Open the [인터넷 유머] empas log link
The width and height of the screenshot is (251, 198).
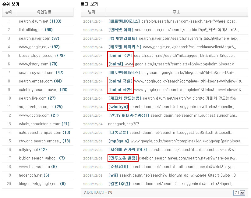[x=174, y=30]
